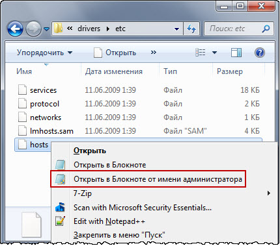Image resolution: width=280 pixels, height=246 pixels.
Task: Select the hosts file row
Action: (x=33, y=145)
